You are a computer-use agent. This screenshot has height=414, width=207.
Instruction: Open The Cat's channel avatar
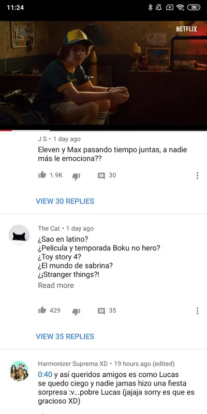point(19,235)
